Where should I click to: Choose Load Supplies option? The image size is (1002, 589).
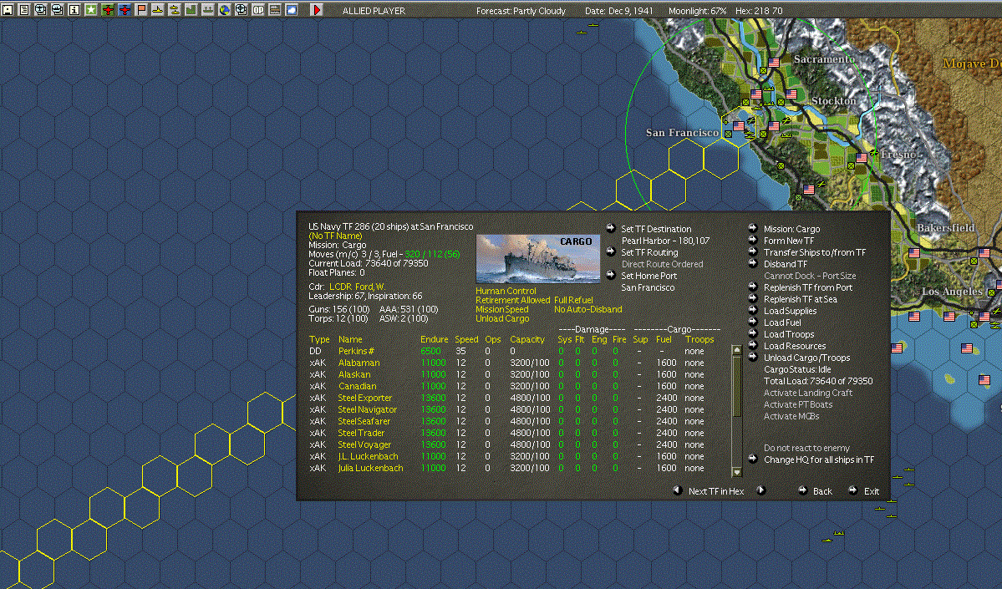coord(790,311)
